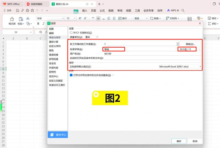Click the fx insert function icon
220x148 pixels.
(x=46, y=32)
